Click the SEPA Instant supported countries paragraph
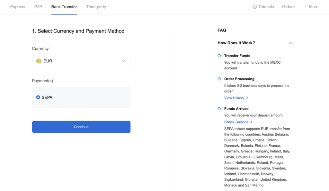The height and width of the screenshot is (191, 329). coord(257,157)
